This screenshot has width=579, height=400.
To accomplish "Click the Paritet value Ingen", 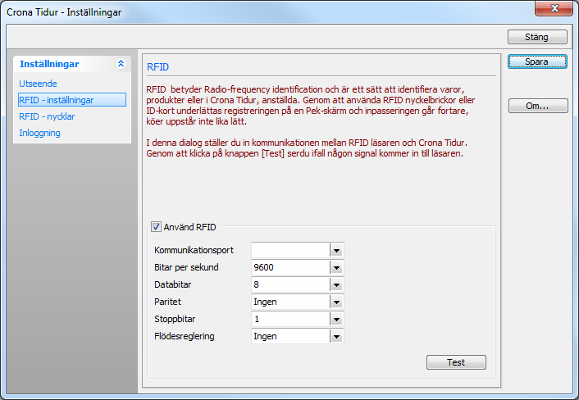I will [290, 302].
